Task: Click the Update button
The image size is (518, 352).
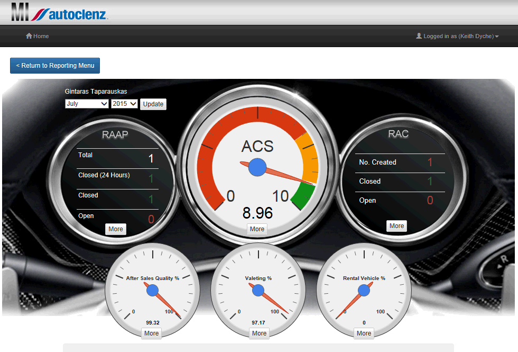Action: (x=153, y=104)
